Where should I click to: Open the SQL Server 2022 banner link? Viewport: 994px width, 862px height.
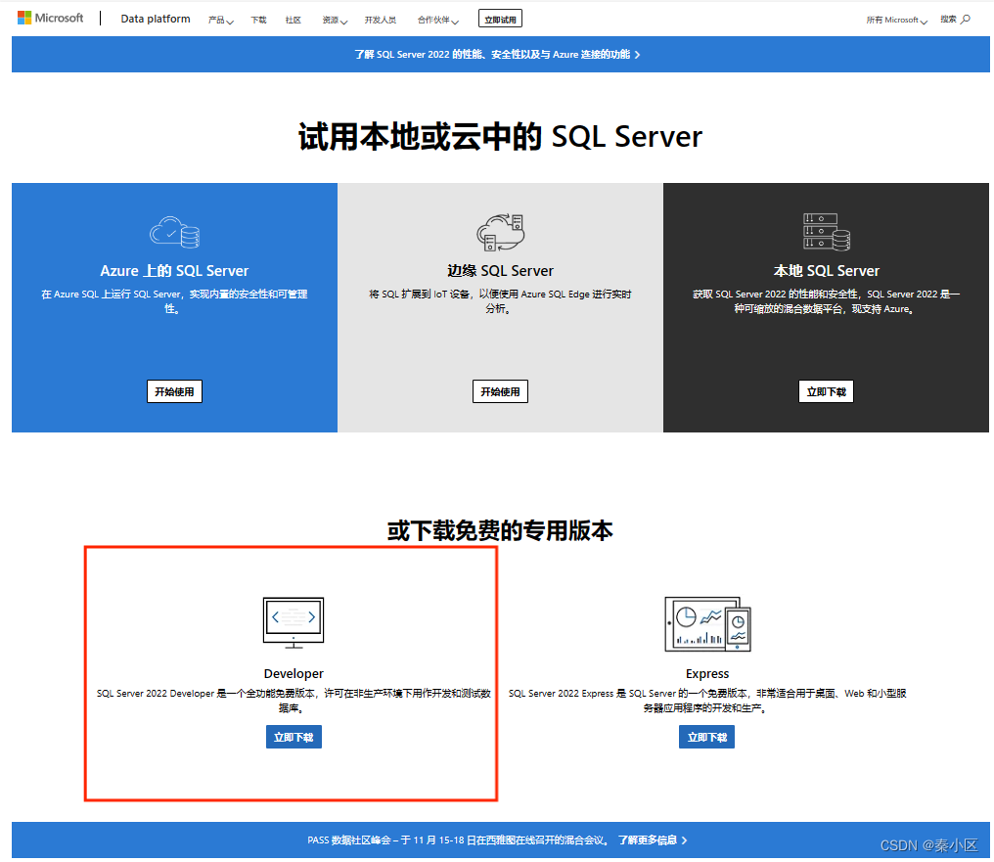pos(498,55)
